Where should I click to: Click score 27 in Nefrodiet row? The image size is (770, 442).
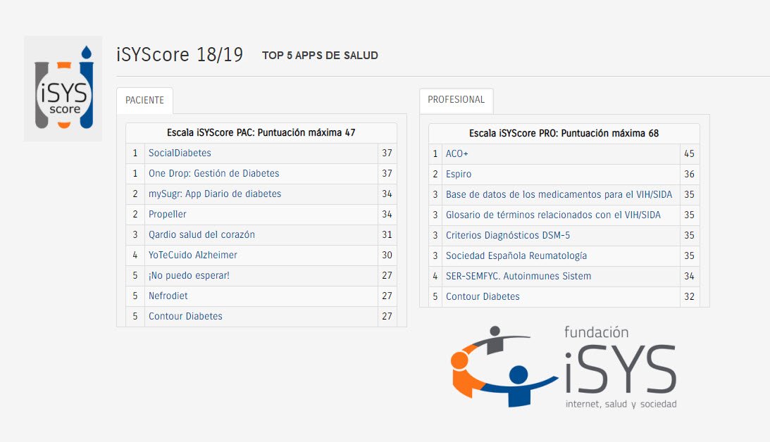point(387,296)
